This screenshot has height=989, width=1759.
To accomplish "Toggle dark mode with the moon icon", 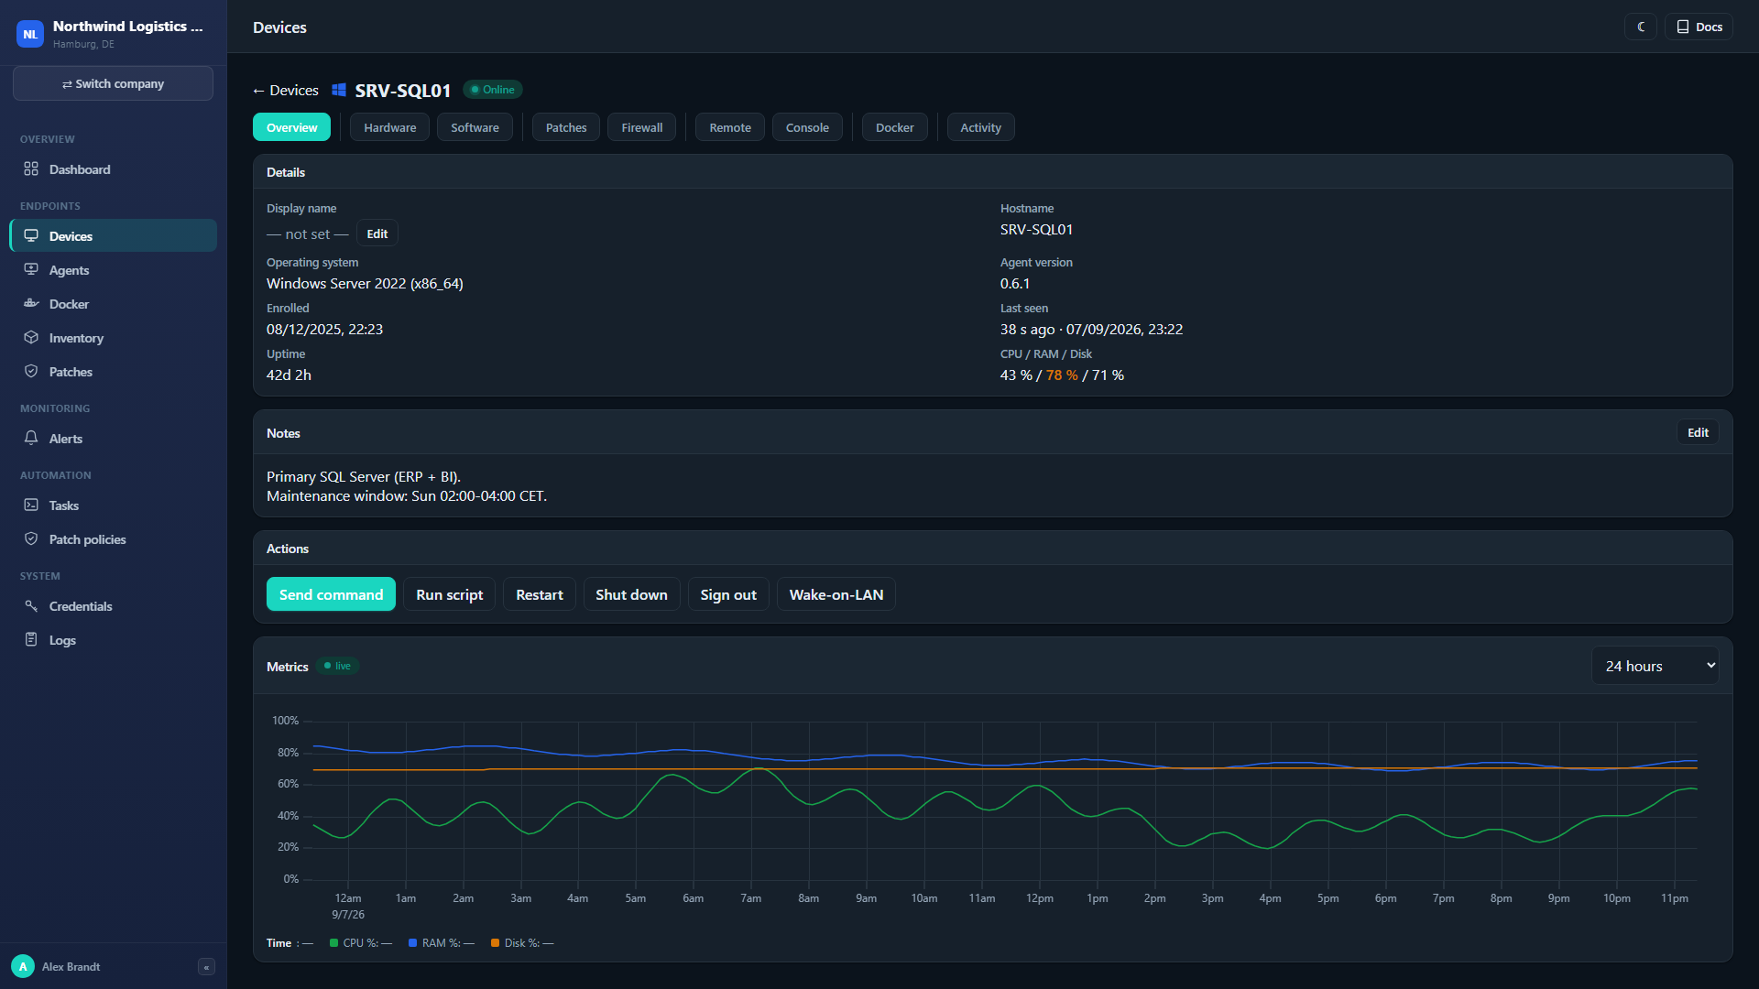I will (1641, 27).
